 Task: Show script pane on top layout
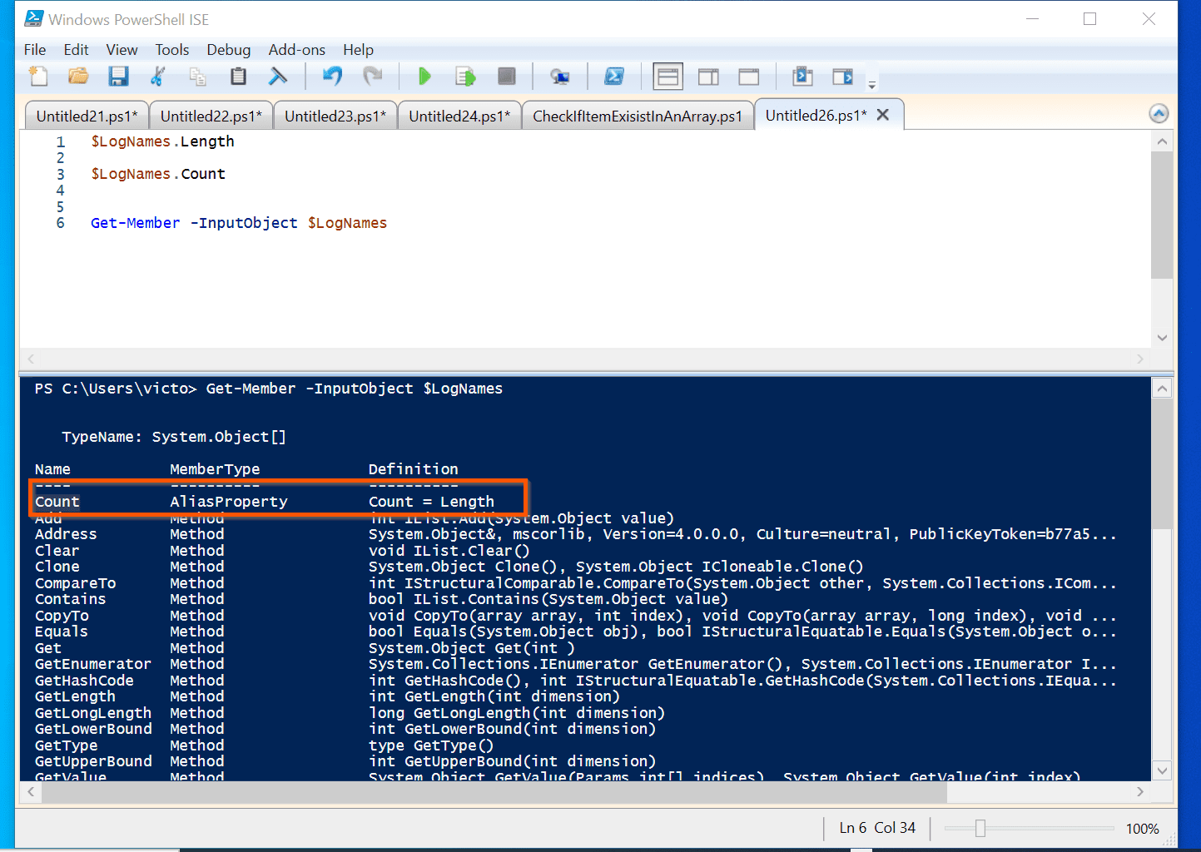point(667,77)
